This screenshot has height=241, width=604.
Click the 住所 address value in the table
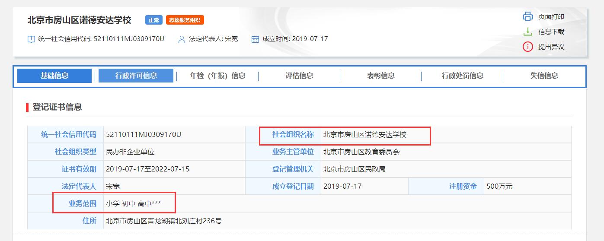point(164,221)
